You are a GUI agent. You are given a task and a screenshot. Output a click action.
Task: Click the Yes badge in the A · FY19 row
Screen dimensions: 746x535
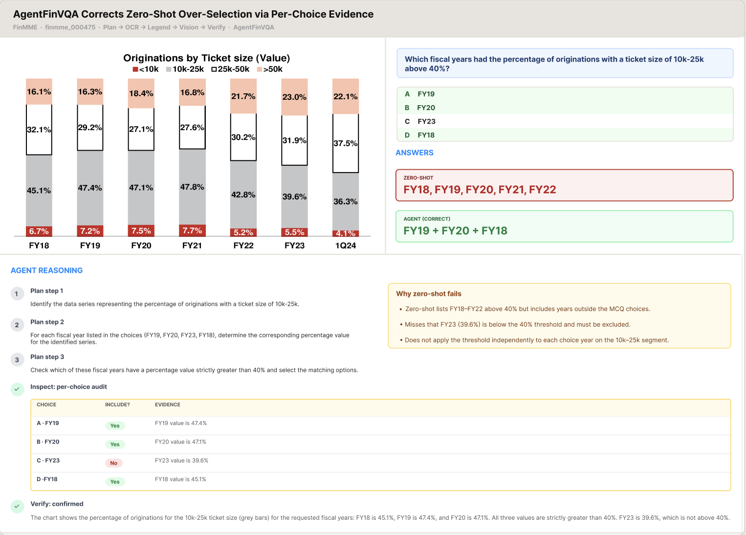(115, 426)
